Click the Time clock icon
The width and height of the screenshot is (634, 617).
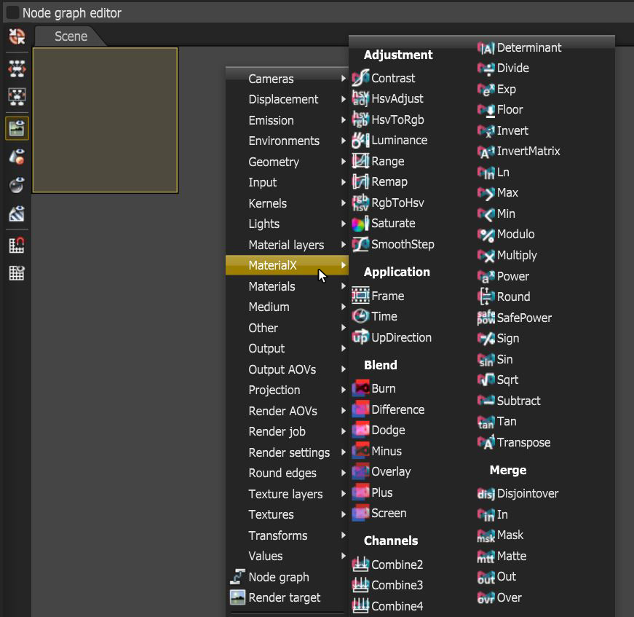click(360, 316)
